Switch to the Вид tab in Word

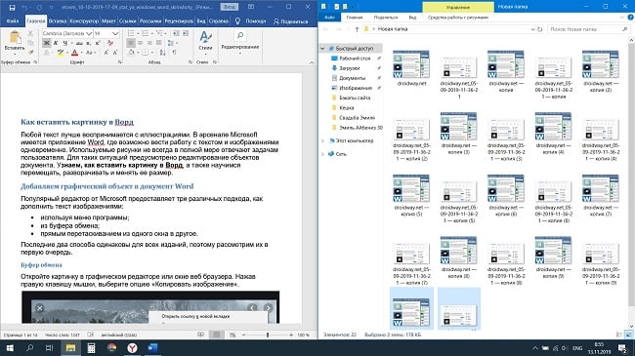pyautogui.click(x=201, y=21)
